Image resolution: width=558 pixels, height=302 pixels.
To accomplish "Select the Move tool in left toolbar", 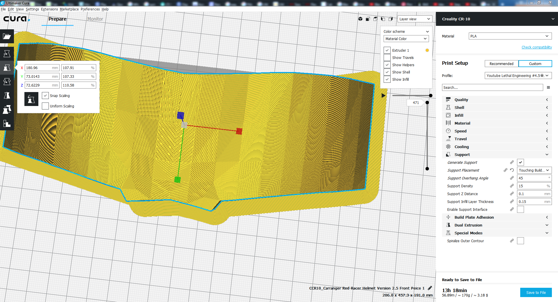I will click(x=7, y=54).
